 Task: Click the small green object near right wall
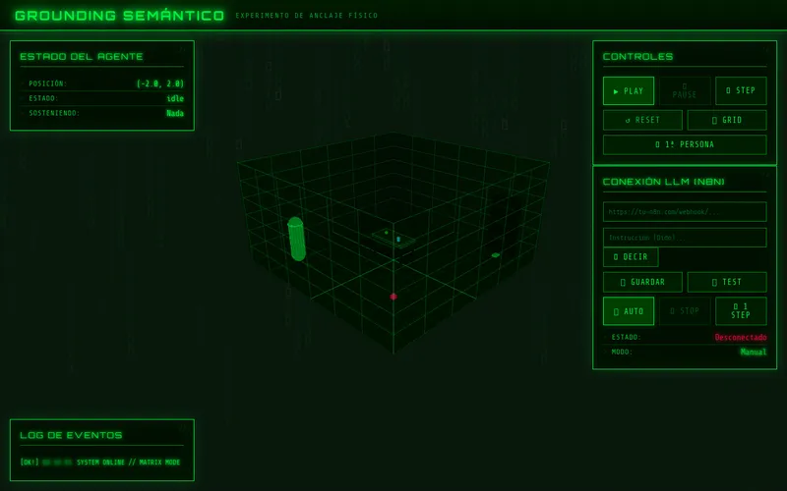(496, 255)
